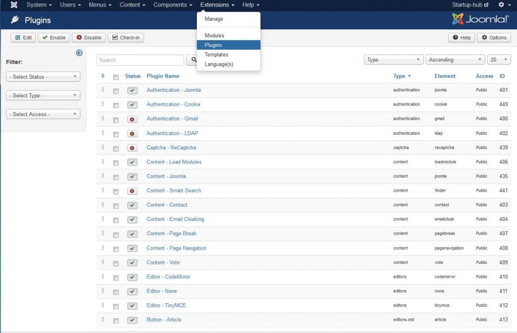Click the status icon for Authentication - Gmail

132,120
